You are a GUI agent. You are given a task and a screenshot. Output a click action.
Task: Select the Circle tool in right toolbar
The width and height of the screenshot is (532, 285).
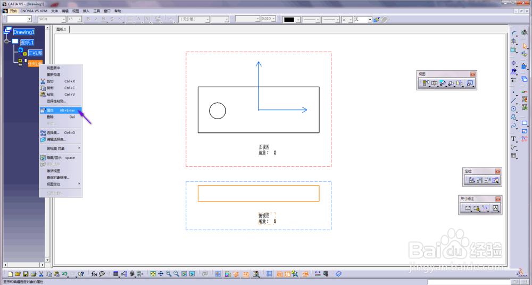[514, 109]
